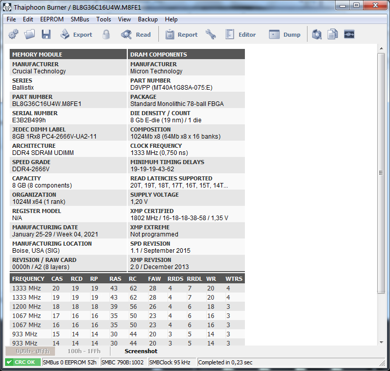Viewport: 390px width, 371px height.
Task: Click the gear settings toolbar icon
Action: [x=13, y=34]
